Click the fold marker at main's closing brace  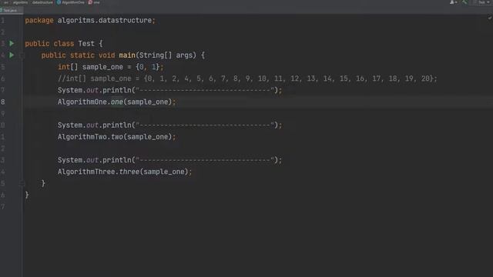point(22,183)
